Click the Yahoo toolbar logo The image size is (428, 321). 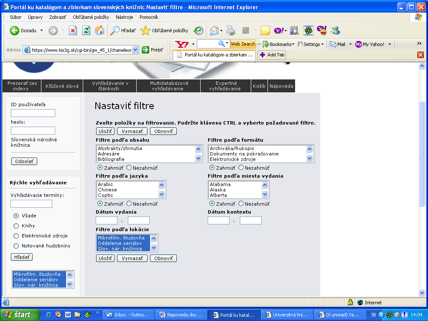pyautogui.click(x=182, y=44)
